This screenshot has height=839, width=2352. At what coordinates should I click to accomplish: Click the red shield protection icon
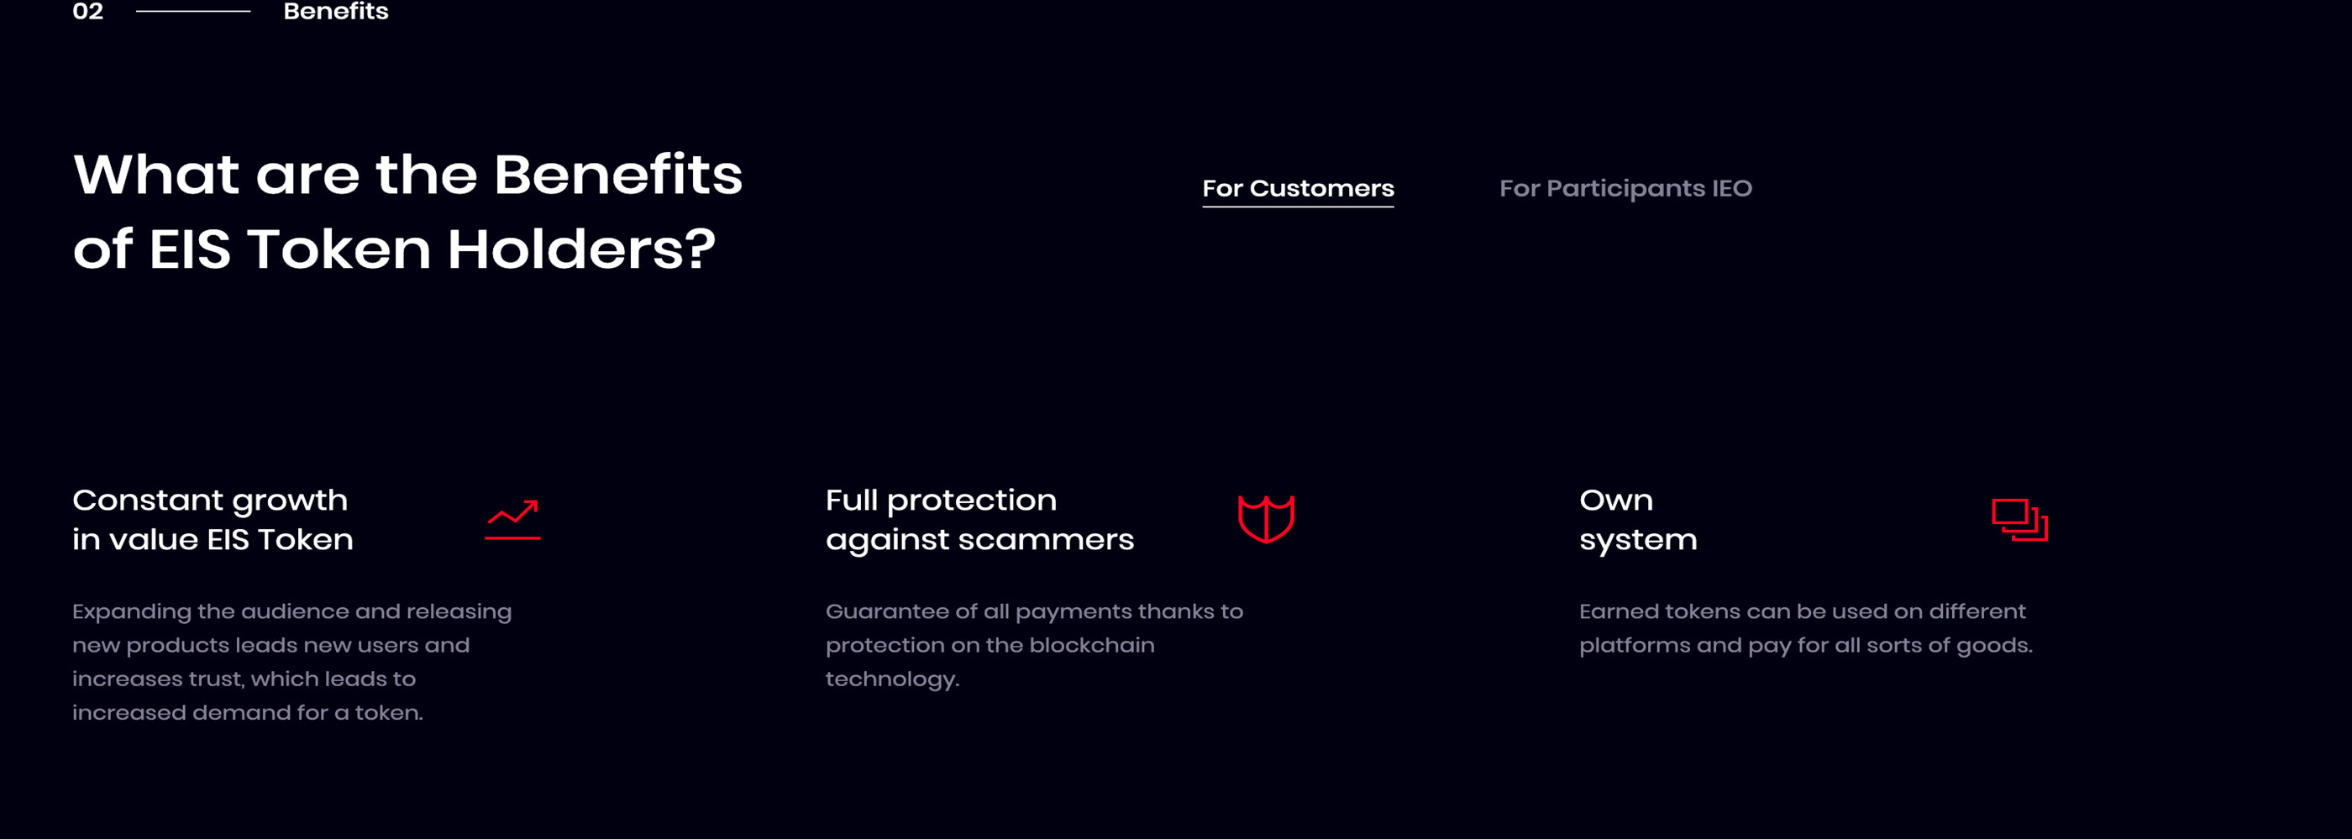[1266, 520]
